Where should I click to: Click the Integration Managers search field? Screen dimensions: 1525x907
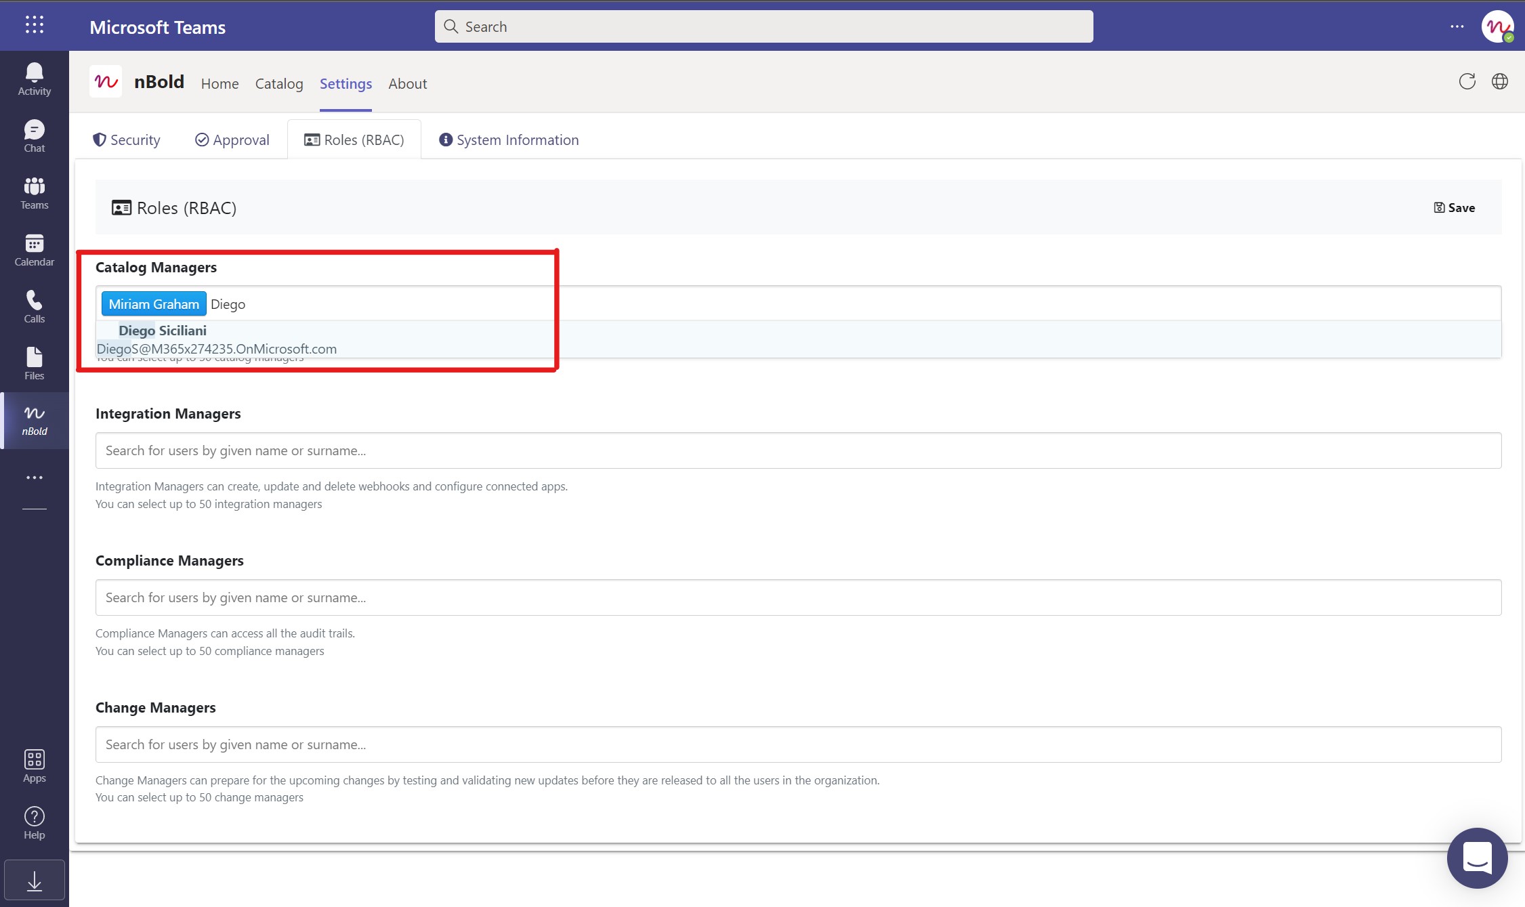(797, 450)
